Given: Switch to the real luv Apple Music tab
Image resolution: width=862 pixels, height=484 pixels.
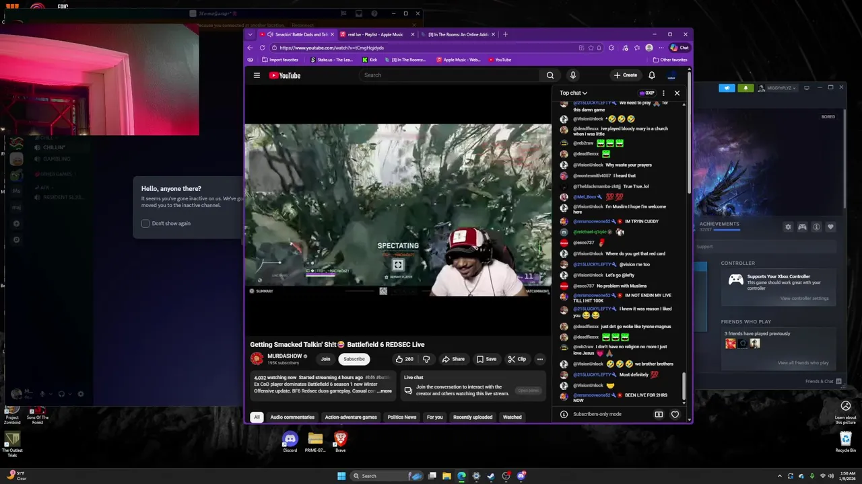Looking at the screenshot, I should (375, 34).
